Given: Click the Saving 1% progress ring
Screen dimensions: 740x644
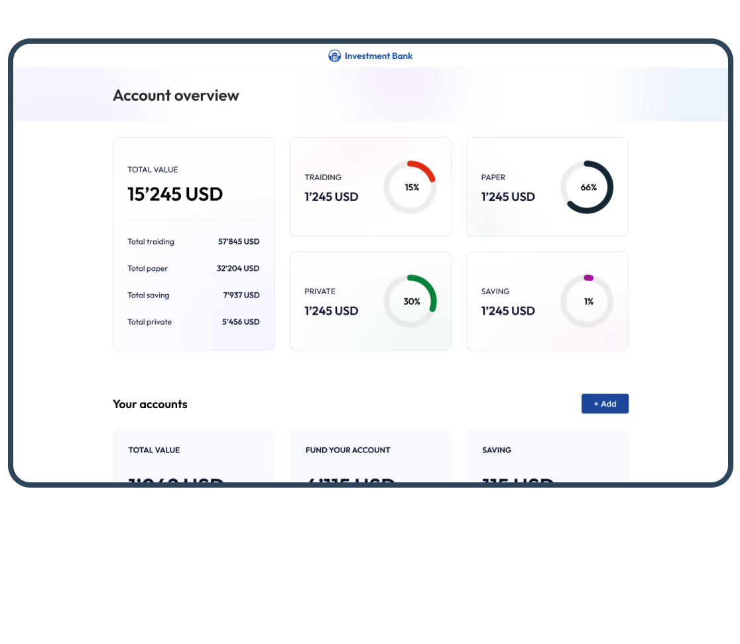Looking at the screenshot, I should point(587,301).
